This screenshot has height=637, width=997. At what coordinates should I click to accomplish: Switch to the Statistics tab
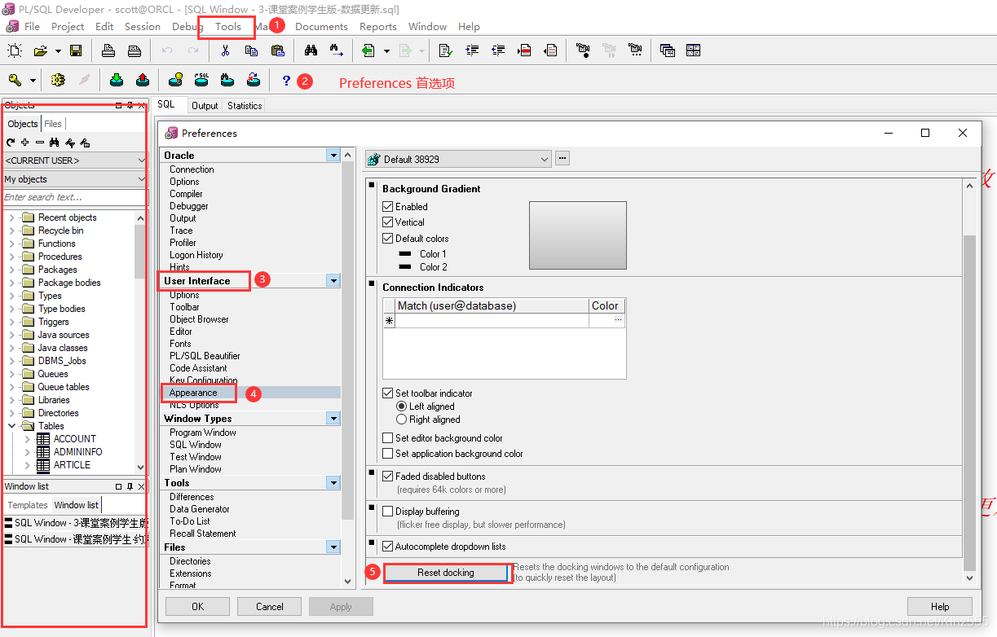coord(245,106)
